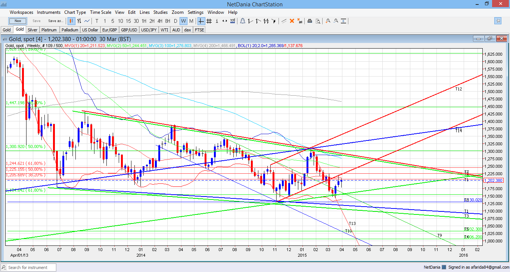Toggle the volume 'vol' display icon

click(233, 21)
